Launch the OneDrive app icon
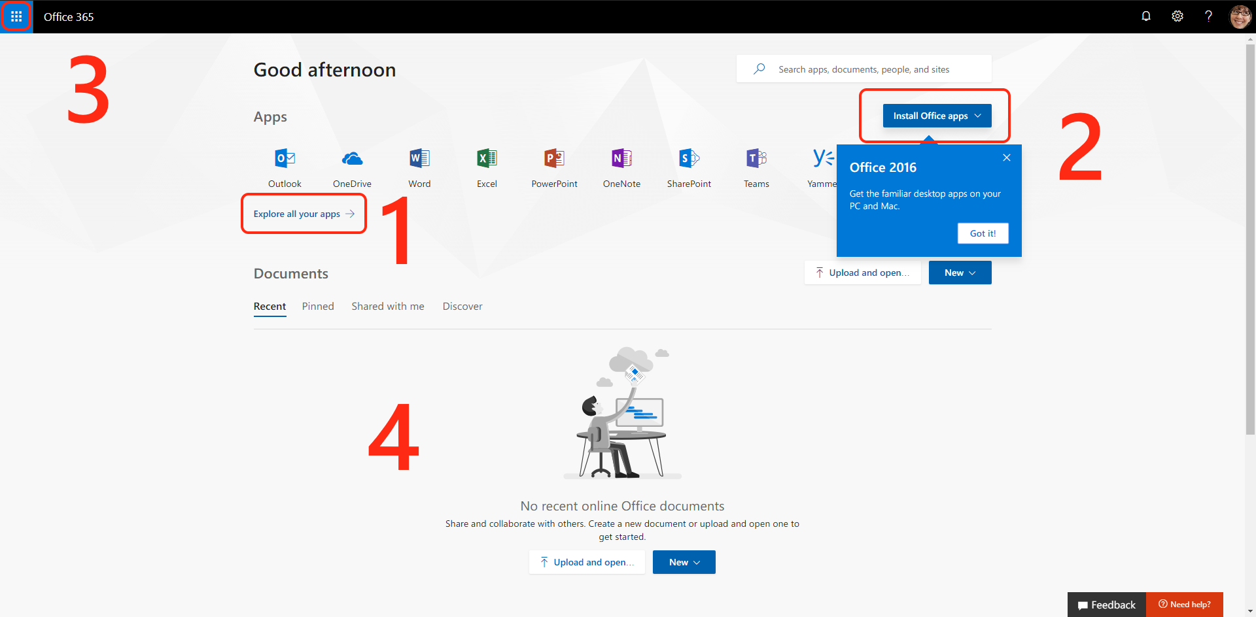This screenshot has height=617, width=1256. 352,159
